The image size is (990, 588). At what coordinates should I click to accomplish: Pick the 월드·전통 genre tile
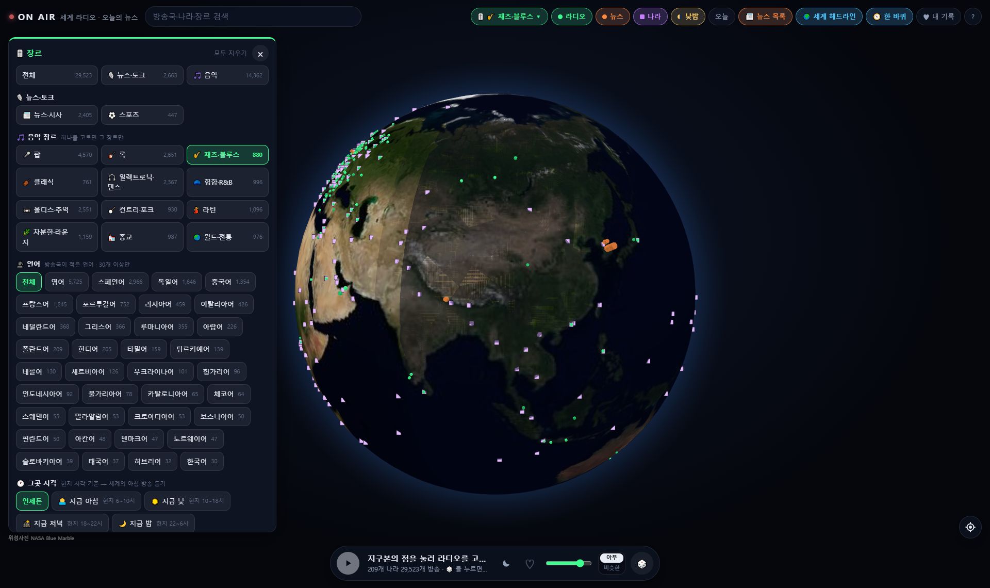tap(227, 237)
